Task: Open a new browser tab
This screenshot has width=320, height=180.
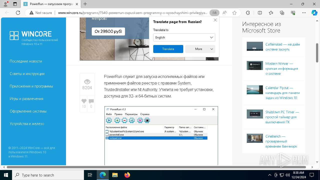Action: (x=85, y=4)
